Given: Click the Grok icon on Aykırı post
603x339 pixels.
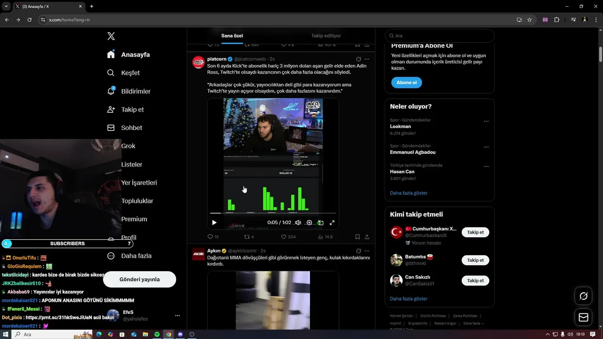Looking at the screenshot, I should pyautogui.click(x=359, y=251).
